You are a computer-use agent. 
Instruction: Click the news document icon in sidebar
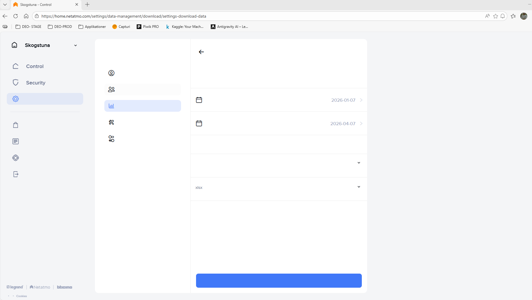coord(16,141)
